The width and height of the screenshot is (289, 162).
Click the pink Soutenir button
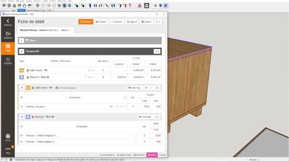coord(152,155)
